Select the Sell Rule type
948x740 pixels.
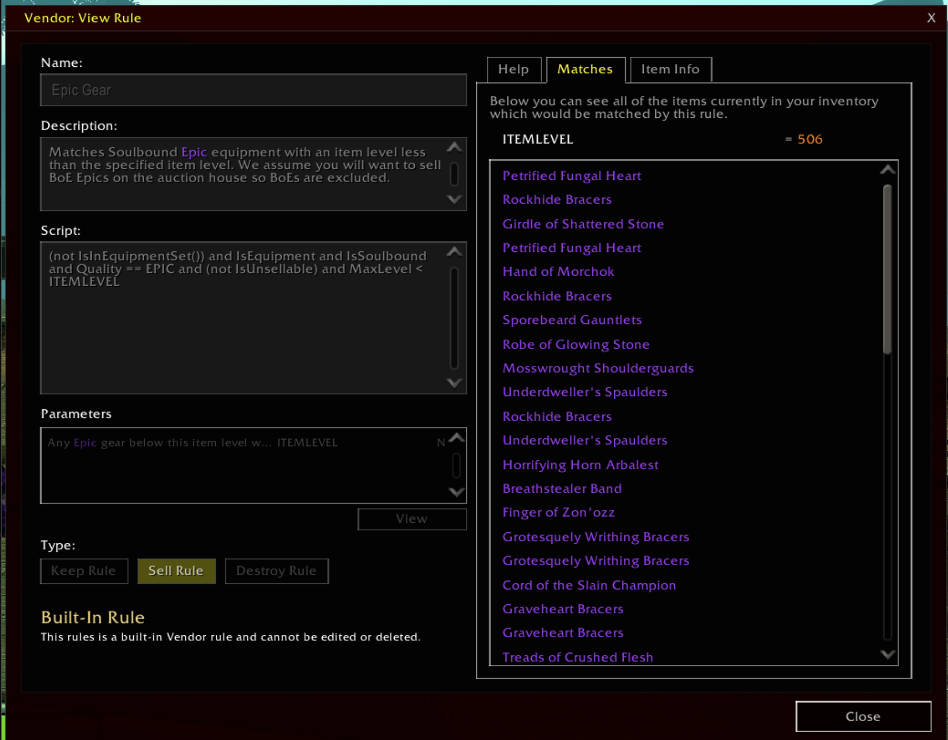(x=176, y=571)
